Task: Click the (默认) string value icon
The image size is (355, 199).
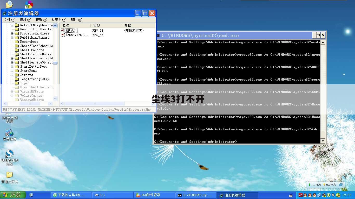Action: (x=63, y=30)
